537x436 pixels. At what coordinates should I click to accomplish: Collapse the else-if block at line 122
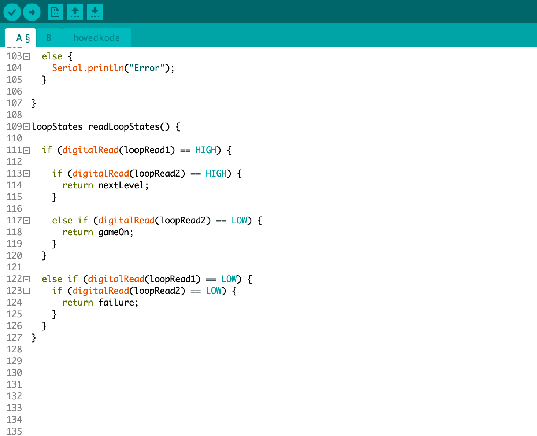pyautogui.click(x=26, y=279)
